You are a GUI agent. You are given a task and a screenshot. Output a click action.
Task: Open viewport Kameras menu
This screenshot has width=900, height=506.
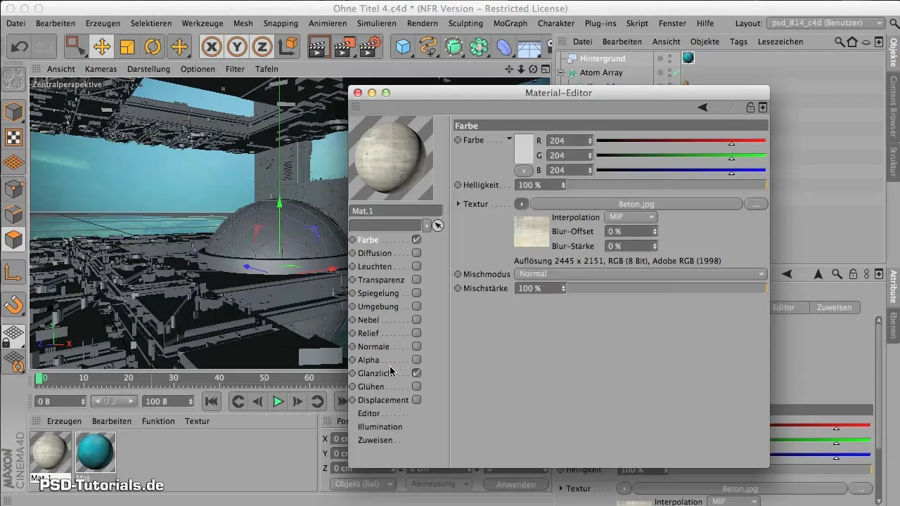click(x=101, y=69)
